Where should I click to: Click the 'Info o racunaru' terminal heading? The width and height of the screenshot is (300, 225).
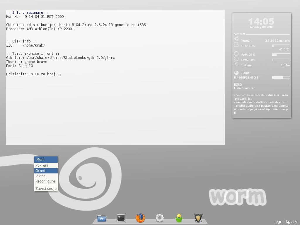click(x=28, y=13)
